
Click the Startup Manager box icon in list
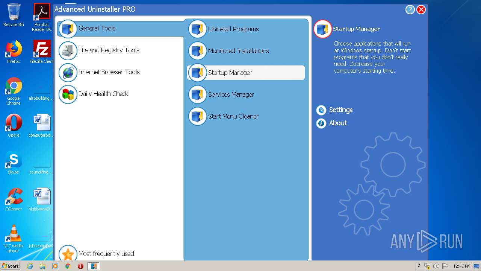[198, 73]
